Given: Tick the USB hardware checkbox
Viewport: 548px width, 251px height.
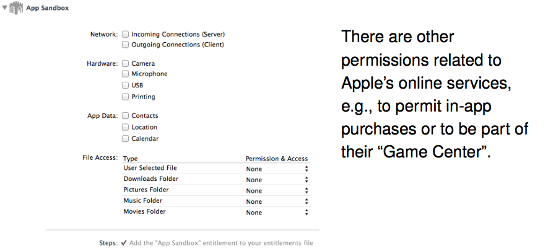Looking at the screenshot, I should click(126, 85).
